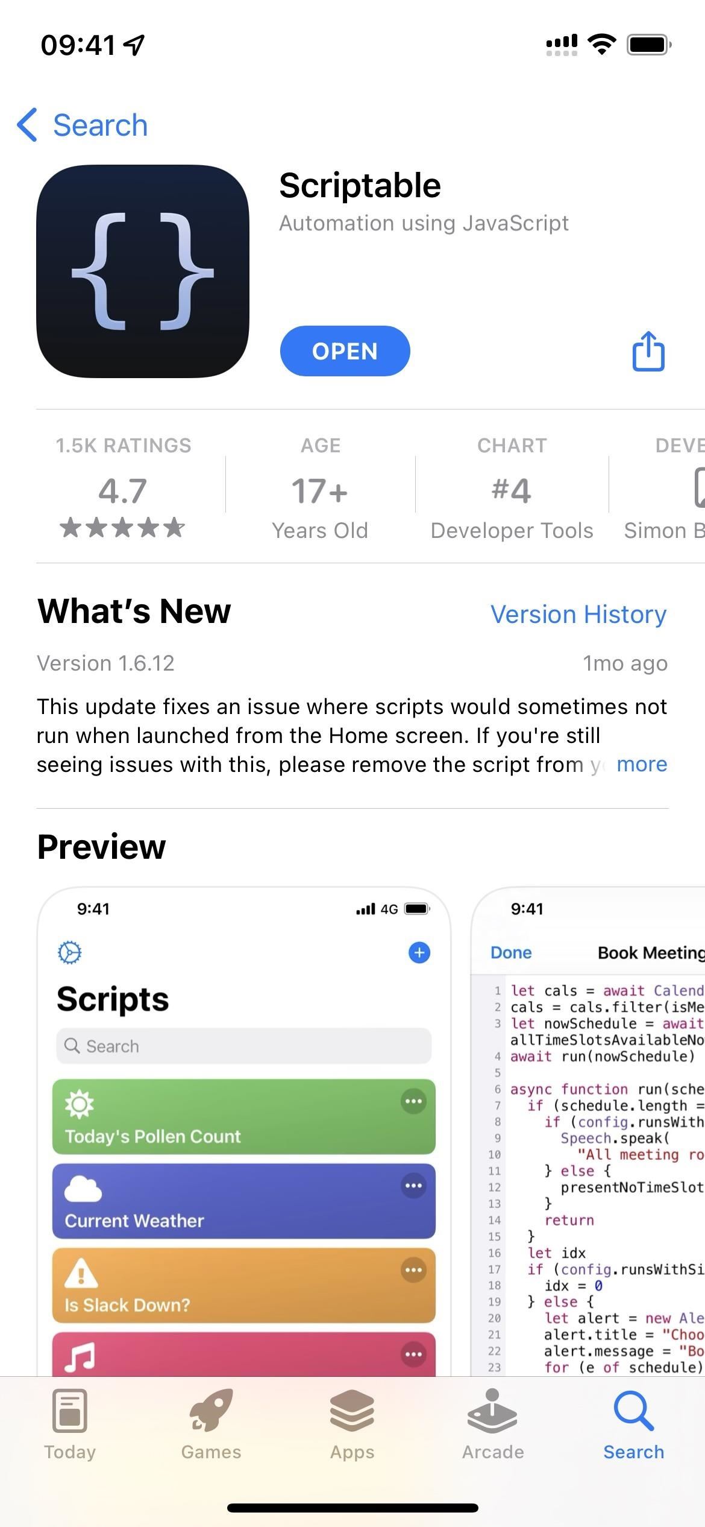Tap the warning icon on Is Slack Down?
Image resolution: width=705 pixels, height=1527 pixels.
[x=81, y=1272]
